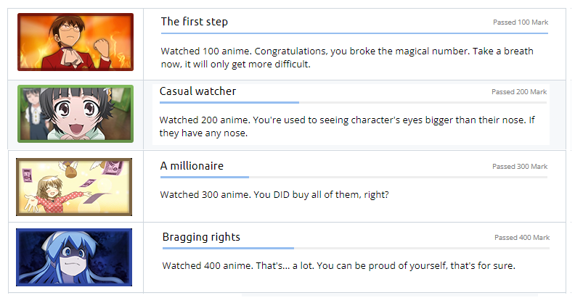Viewport: 575px width, 303px height.
Task: View the blue-haired masked girl badge image
Action: pos(74,257)
